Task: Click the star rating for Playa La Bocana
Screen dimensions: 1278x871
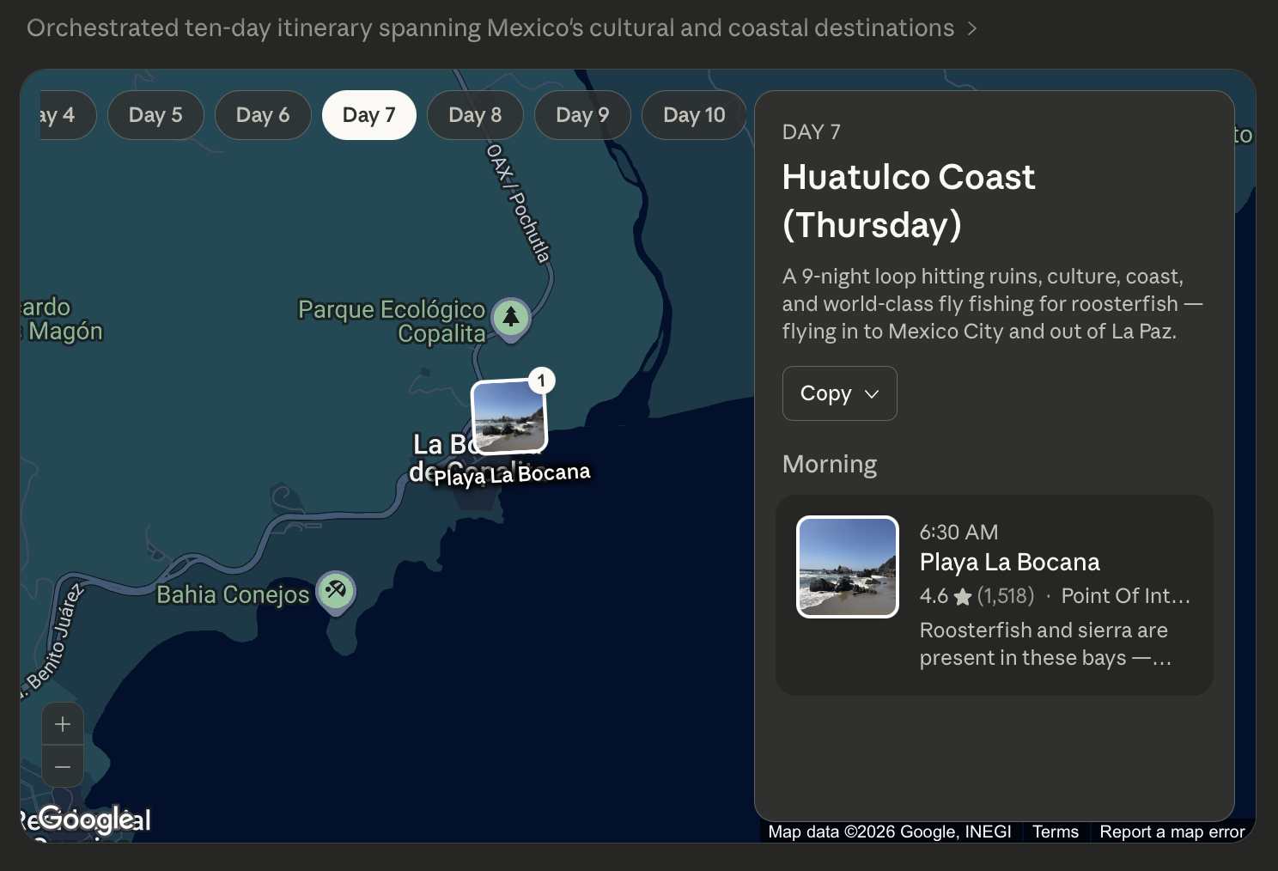Action: click(x=962, y=596)
